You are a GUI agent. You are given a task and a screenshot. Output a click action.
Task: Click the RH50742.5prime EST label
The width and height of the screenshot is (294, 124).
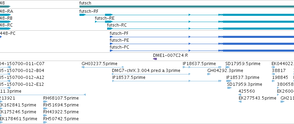61,119
